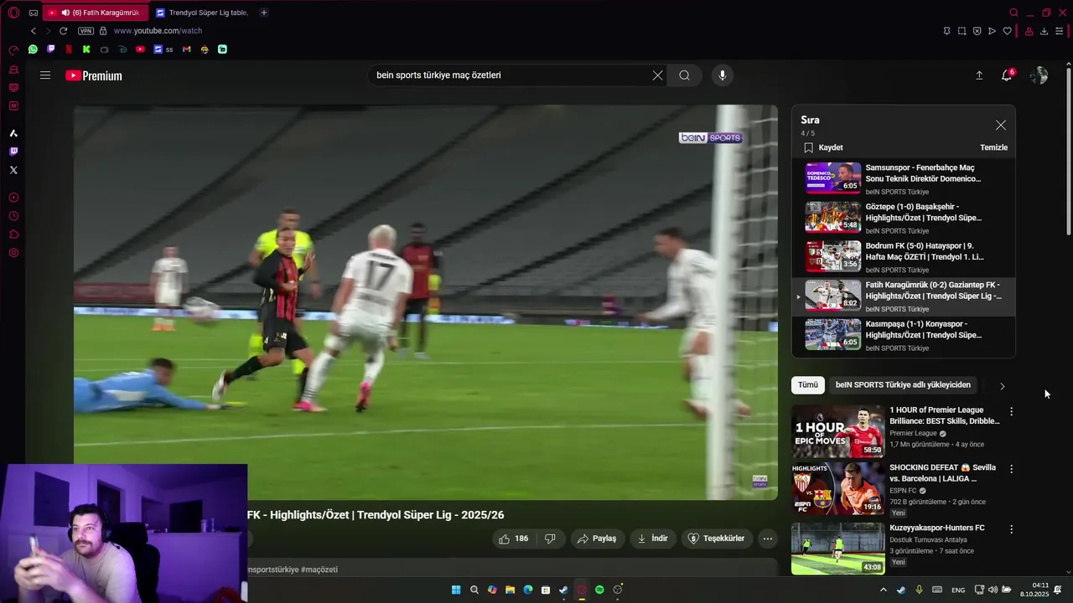The image size is (1073, 603).
Task: Play Bodrum FK (5-0) Hatayspor queue video
Action: [x=903, y=257]
